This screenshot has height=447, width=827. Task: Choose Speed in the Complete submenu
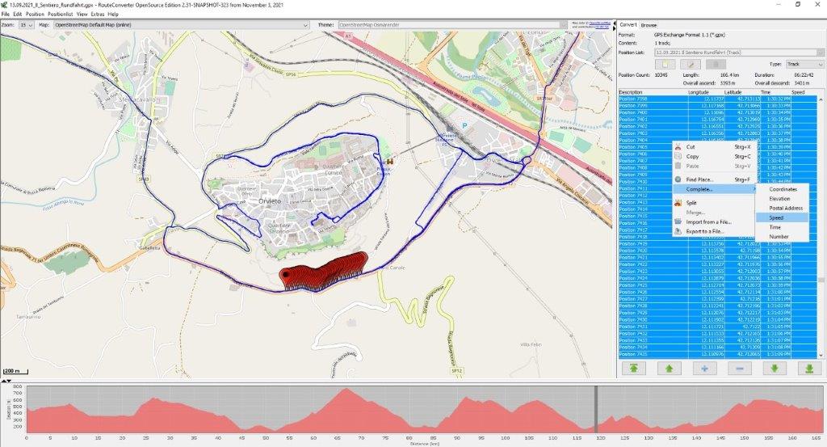point(776,217)
